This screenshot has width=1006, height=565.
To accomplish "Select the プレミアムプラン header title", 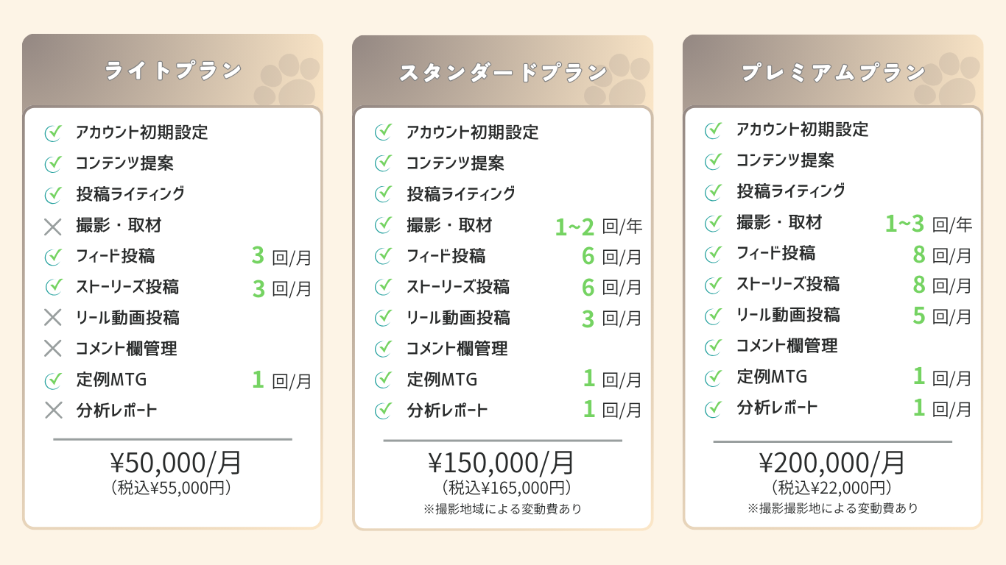I will pyautogui.click(x=833, y=73).
